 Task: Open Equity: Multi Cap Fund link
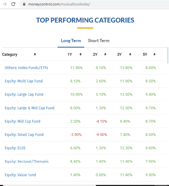24,81
